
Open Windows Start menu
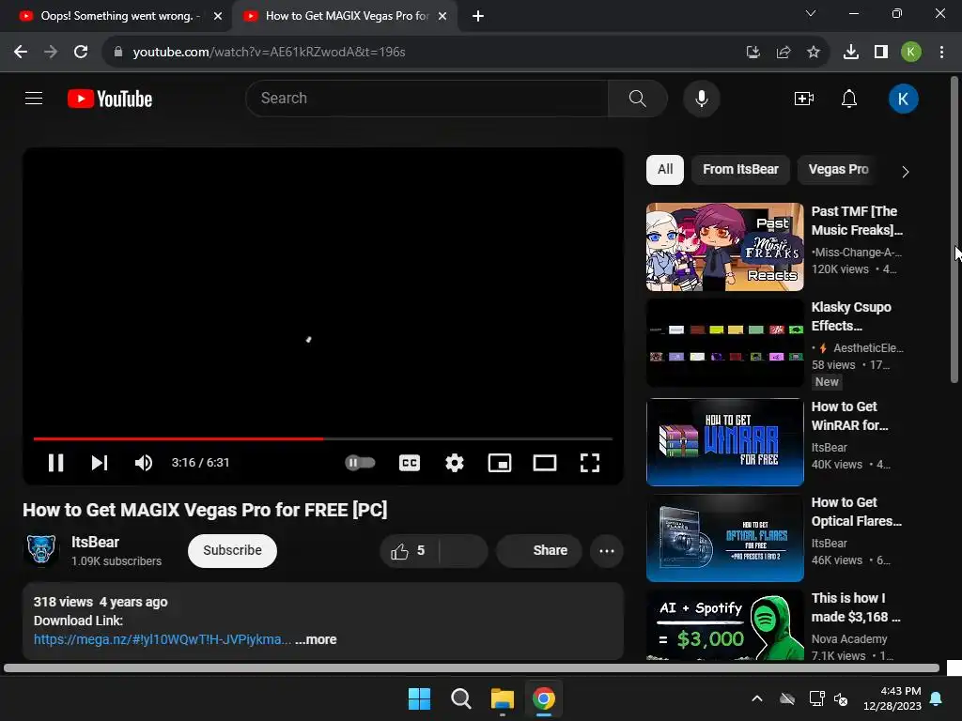coord(419,698)
